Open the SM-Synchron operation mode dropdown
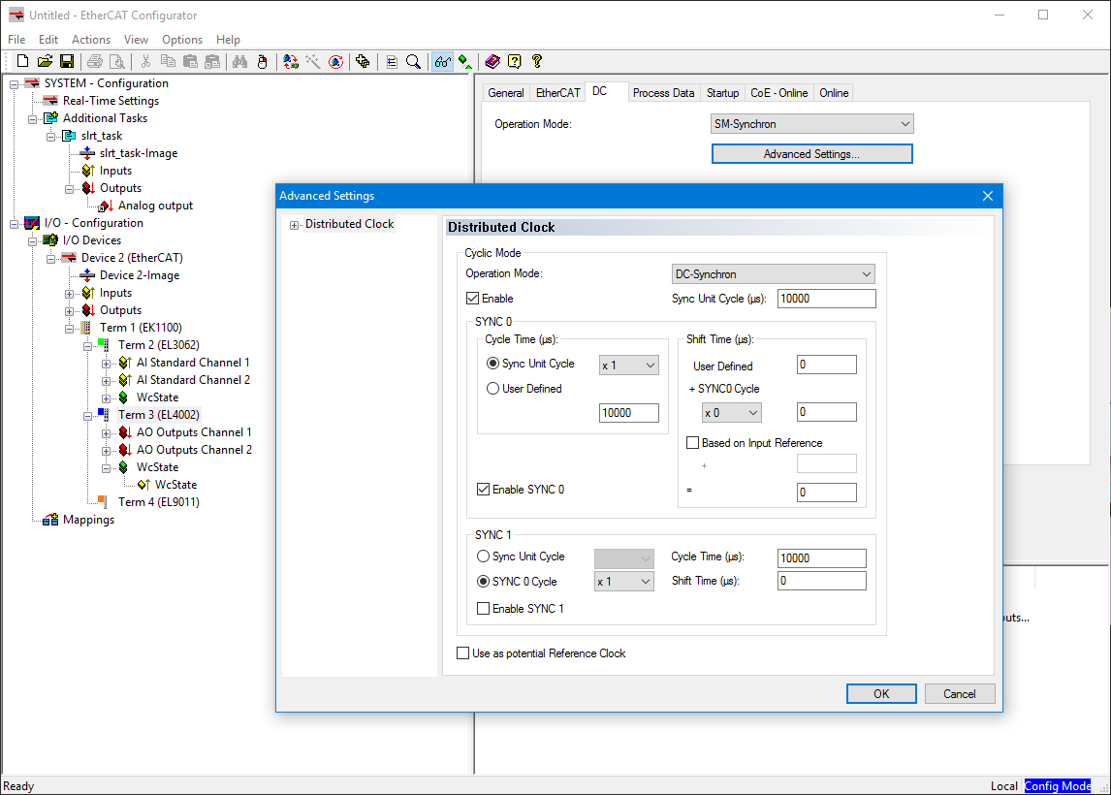This screenshot has height=795, width=1111. 812,124
